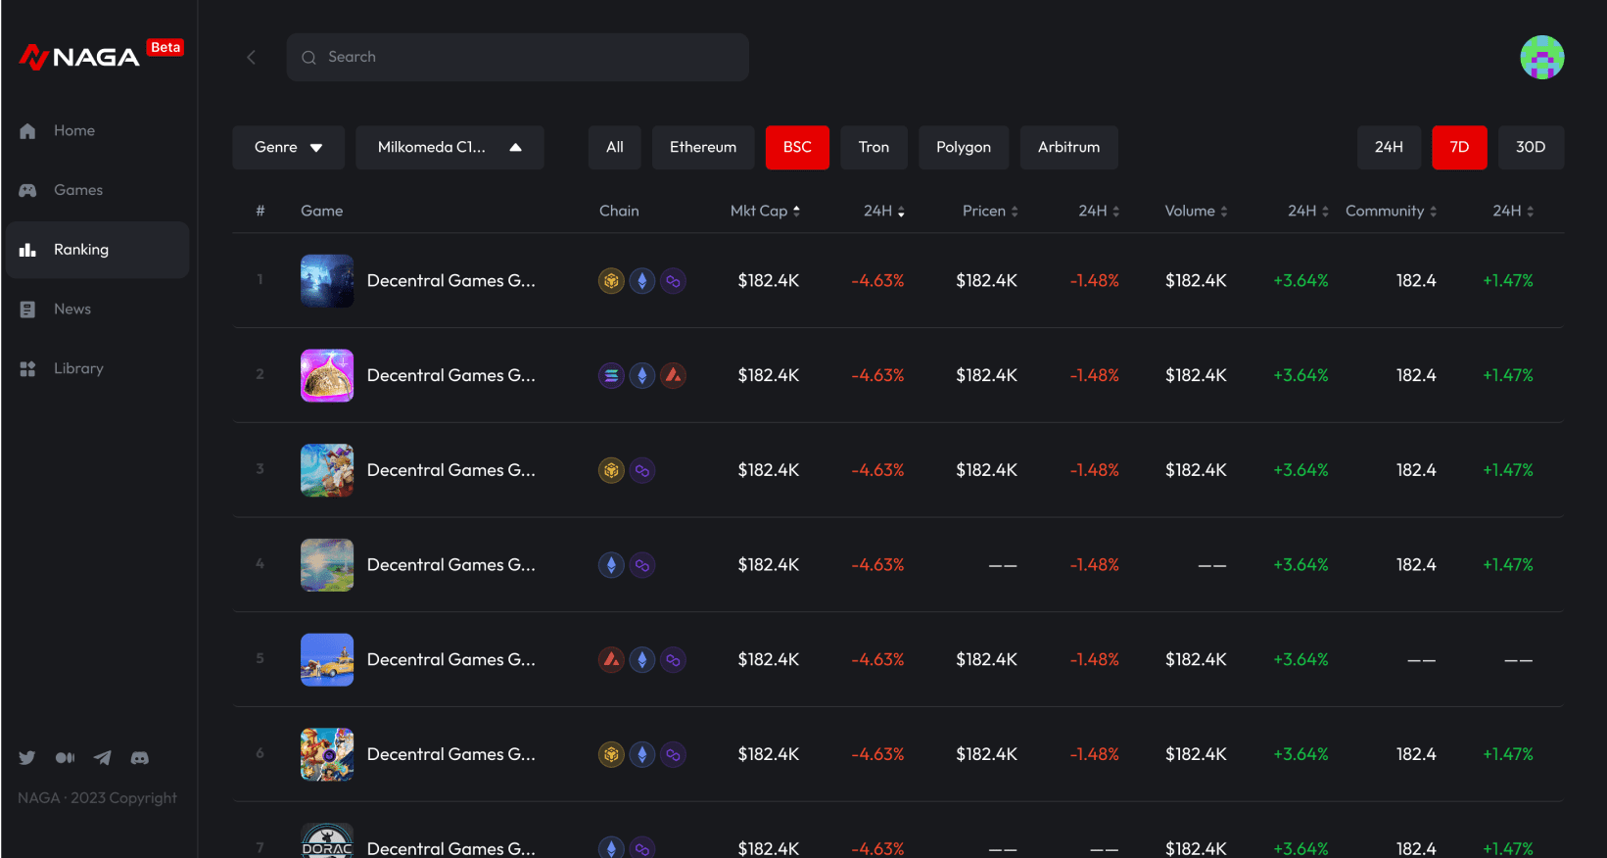The height and width of the screenshot is (858, 1607).
Task: Sort by the 24H column beside Pricen
Action: (1099, 212)
